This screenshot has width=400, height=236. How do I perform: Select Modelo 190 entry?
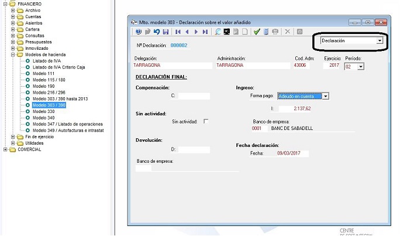43,86
